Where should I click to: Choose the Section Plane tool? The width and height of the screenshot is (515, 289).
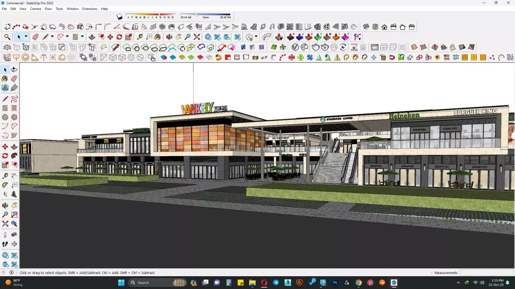pos(14,244)
